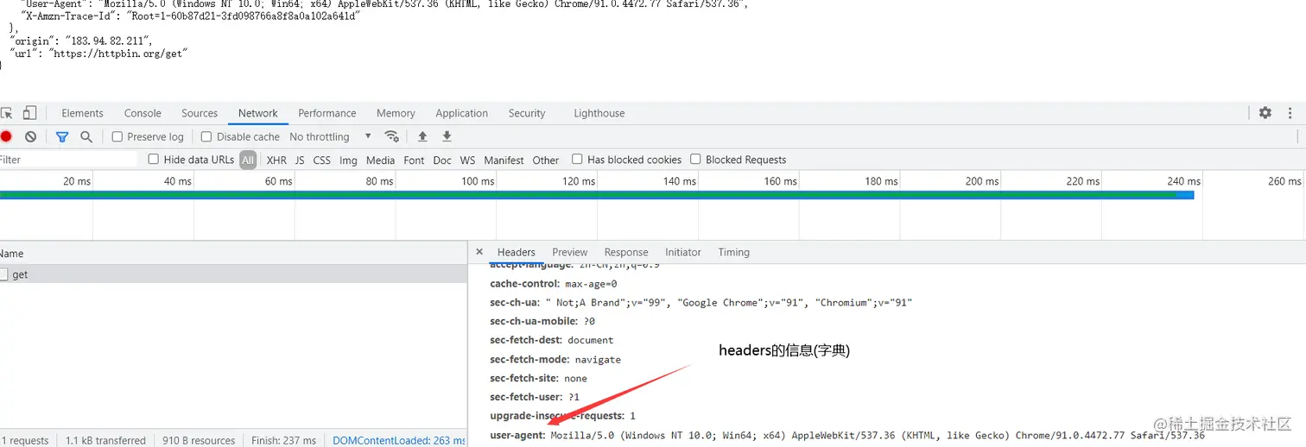
Task: Open network conditions wifi icon
Action: [x=391, y=136]
